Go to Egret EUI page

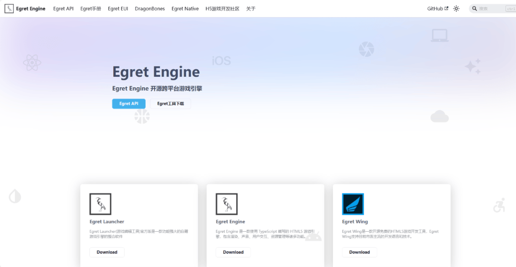pyautogui.click(x=117, y=9)
